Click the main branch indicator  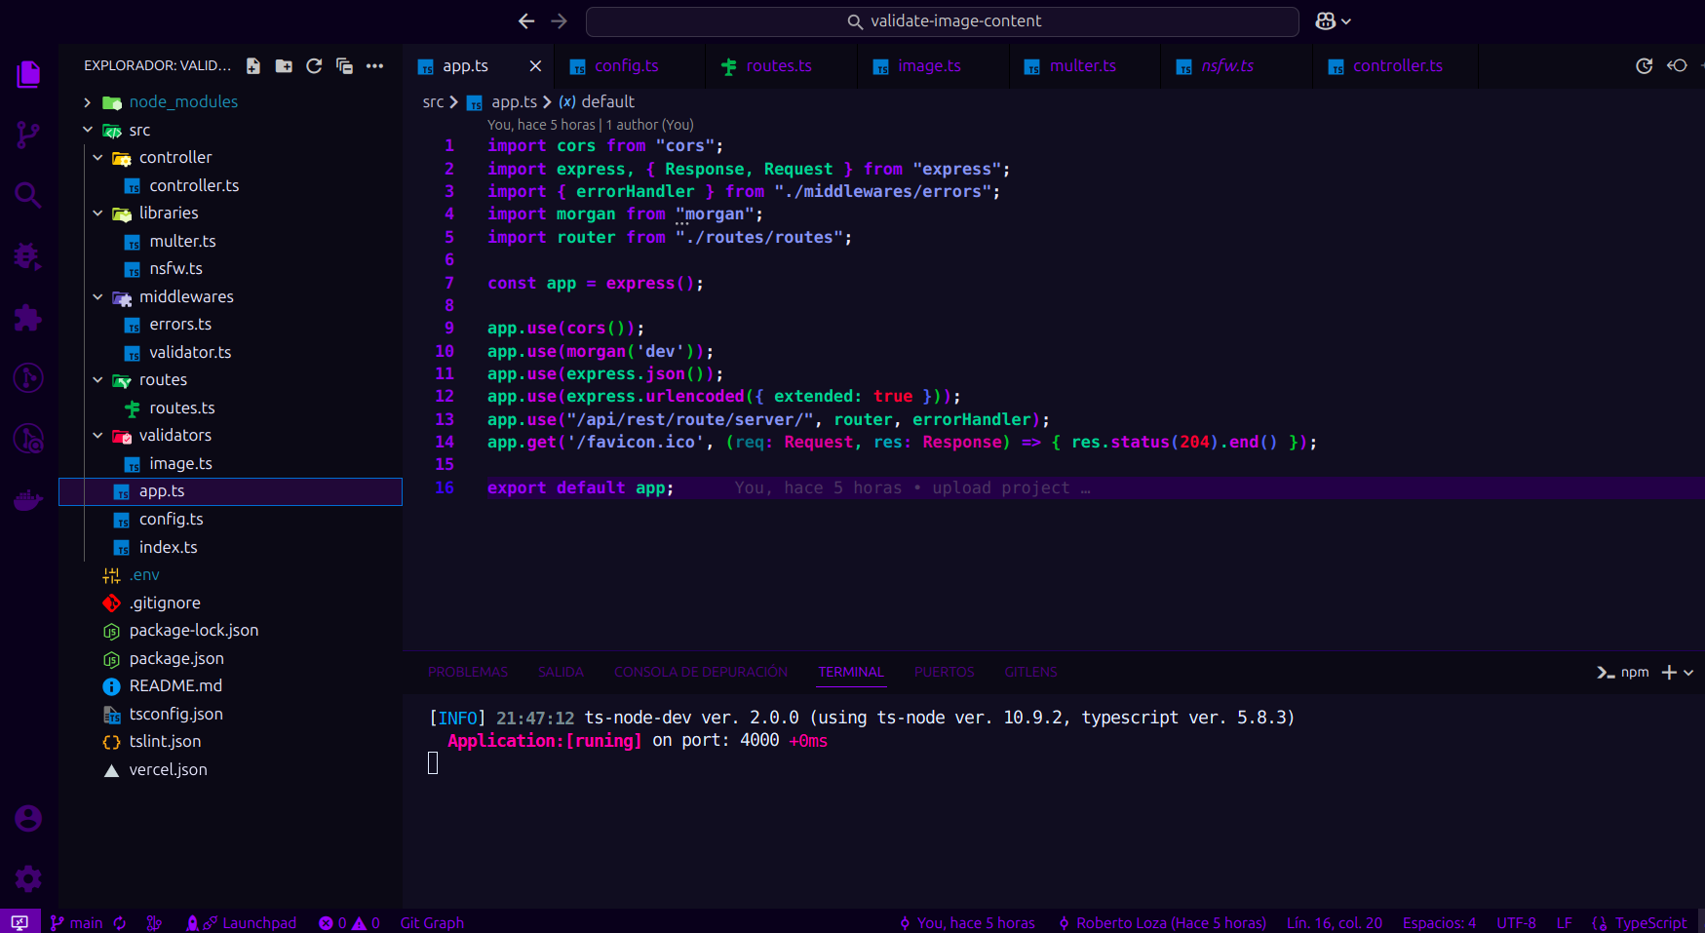point(76,922)
